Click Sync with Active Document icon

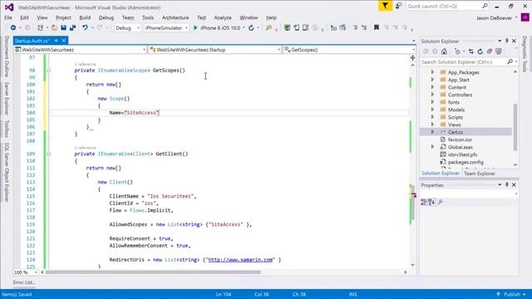point(470,51)
